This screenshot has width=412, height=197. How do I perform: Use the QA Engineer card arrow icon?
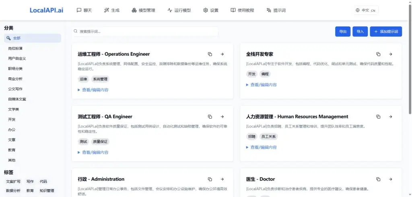[x=222, y=117]
